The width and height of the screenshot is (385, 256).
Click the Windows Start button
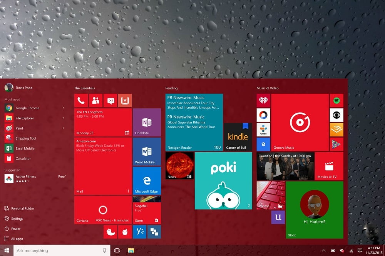(x=7, y=250)
